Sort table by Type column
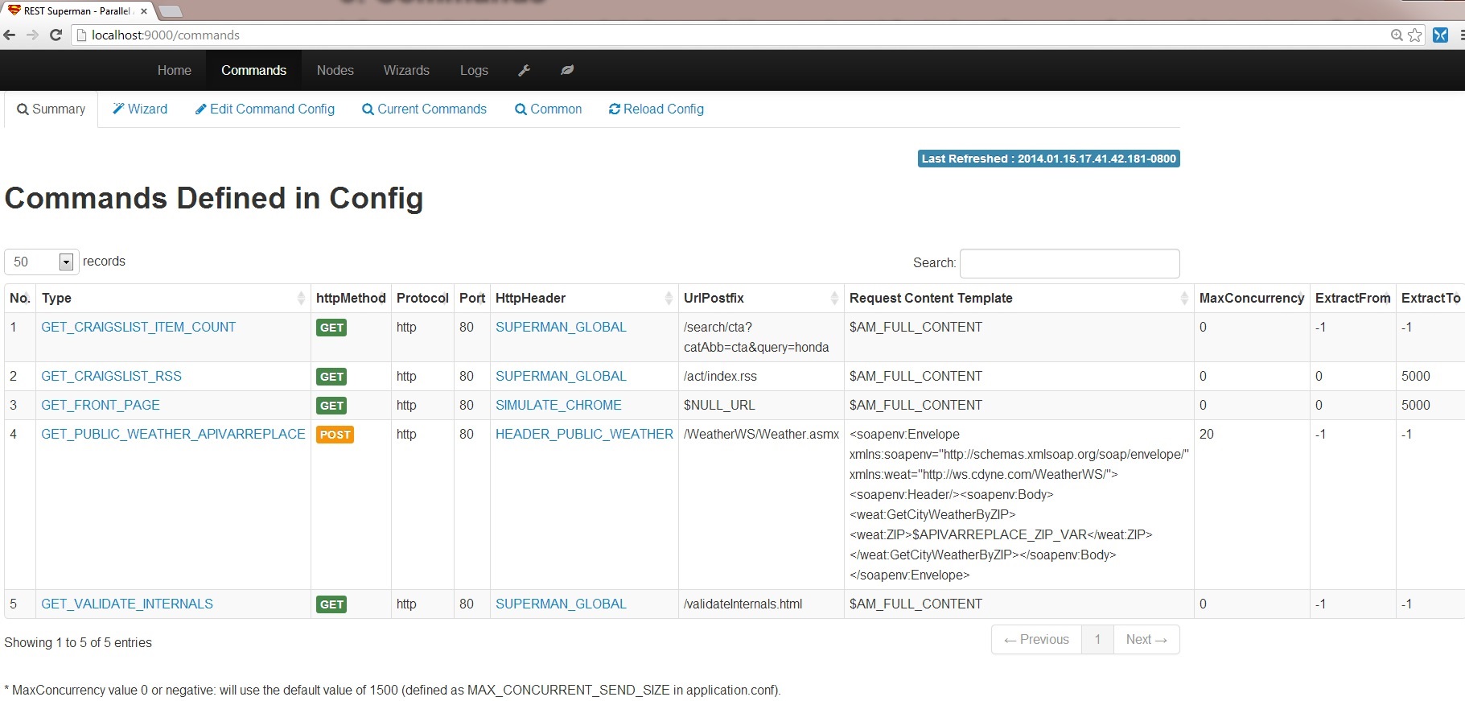 click(173, 298)
